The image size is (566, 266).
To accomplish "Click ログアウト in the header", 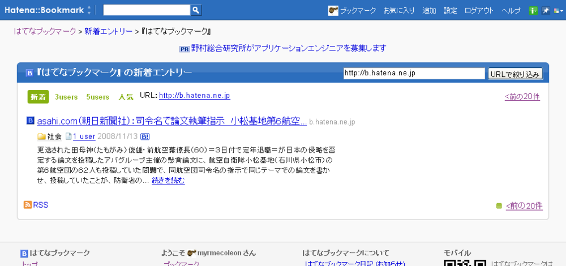I will pos(479,10).
